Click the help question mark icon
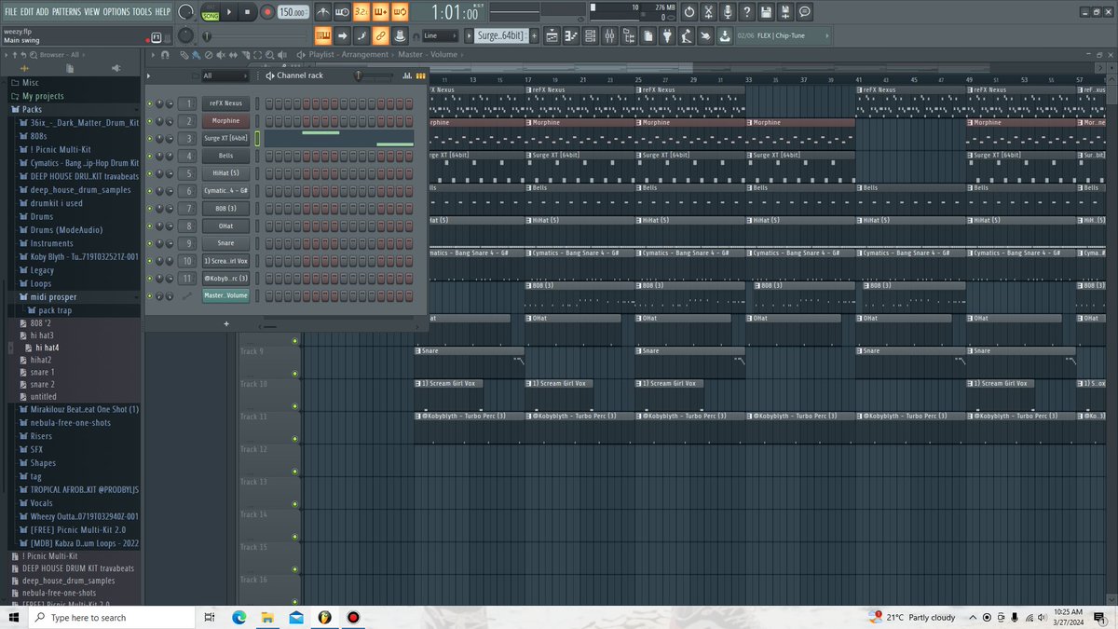The image size is (1118, 629). pyautogui.click(x=747, y=12)
